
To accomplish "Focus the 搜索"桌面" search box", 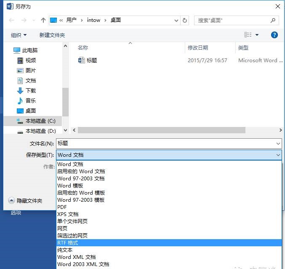I will point(236,20).
